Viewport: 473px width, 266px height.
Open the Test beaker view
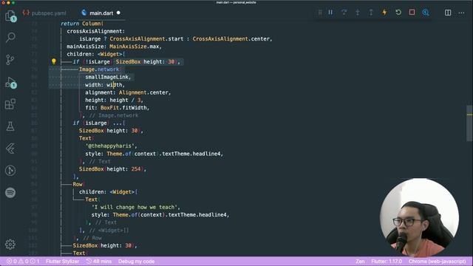click(10, 126)
